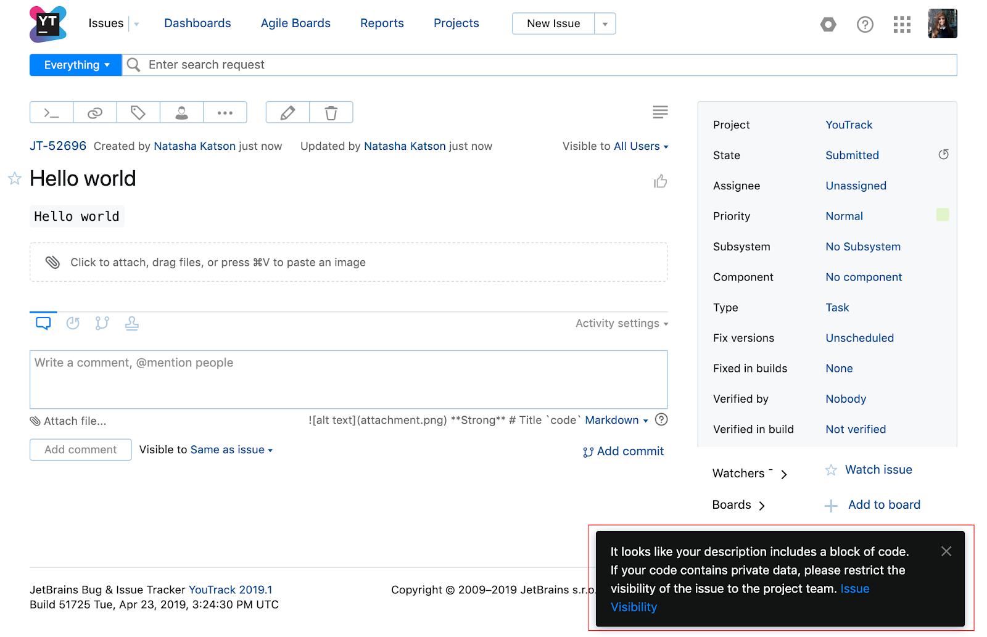Click the user avatar picture
This screenshot has width=987, height=637.
coord(943,23)
